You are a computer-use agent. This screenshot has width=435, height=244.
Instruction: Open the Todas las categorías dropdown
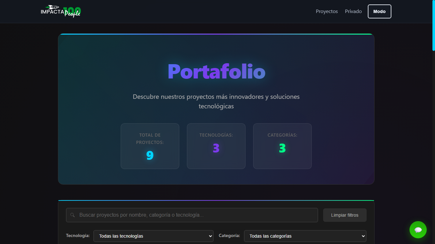[305, 236]
